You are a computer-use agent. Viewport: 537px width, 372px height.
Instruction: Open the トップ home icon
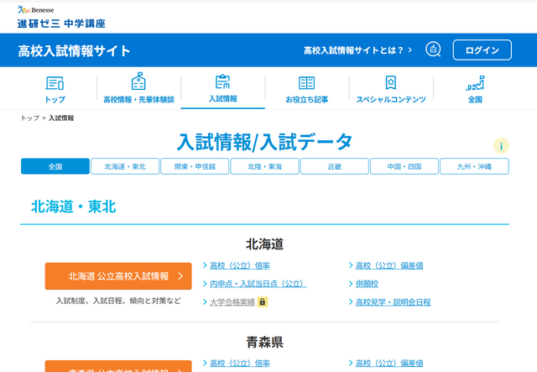55,83
